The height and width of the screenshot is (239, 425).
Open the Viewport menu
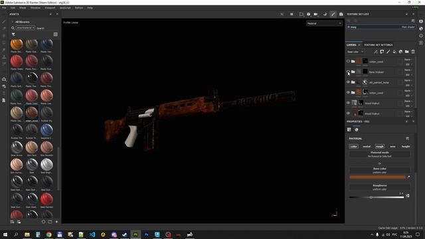click(x=50, y=8)
